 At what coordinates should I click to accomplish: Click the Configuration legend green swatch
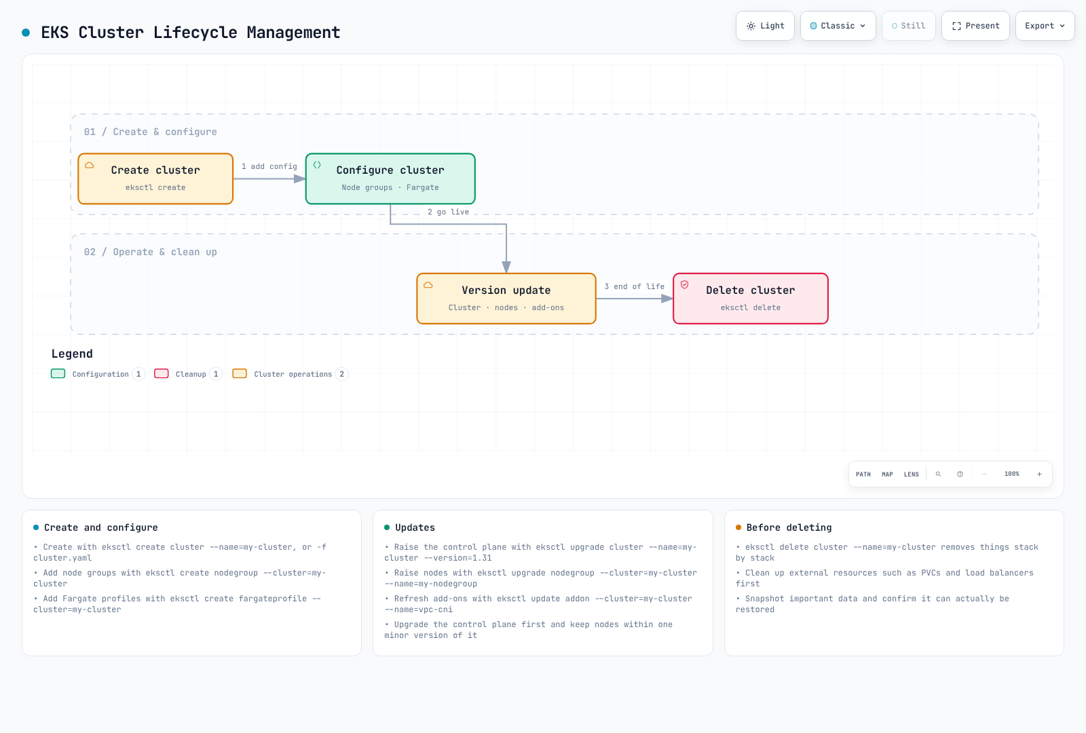click(58, 374)
